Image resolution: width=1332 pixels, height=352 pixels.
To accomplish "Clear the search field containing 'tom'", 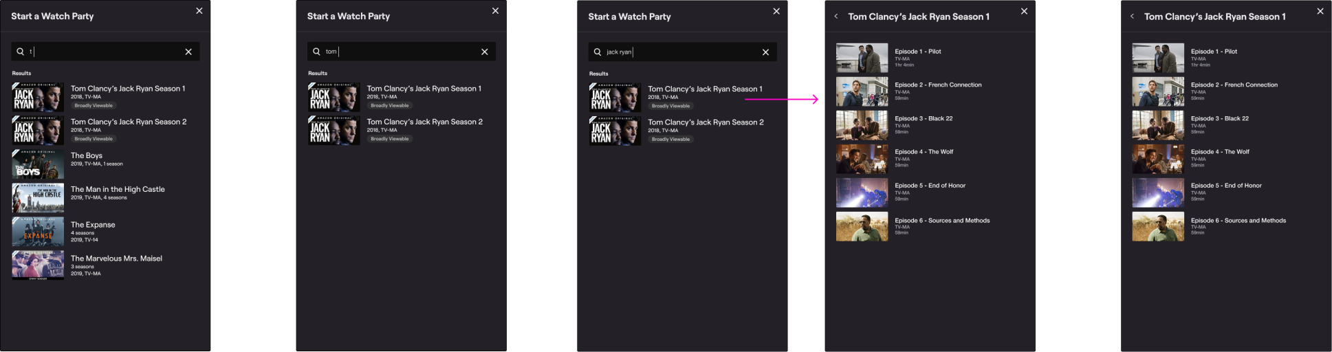I will 485,52.
